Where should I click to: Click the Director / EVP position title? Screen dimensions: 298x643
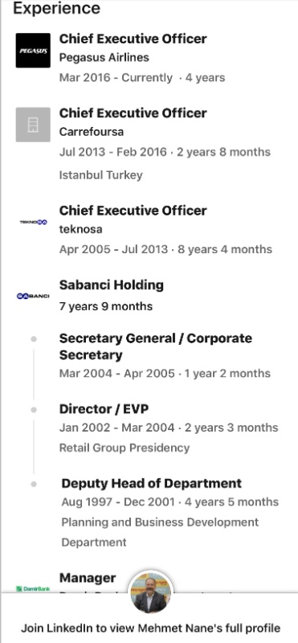(104, 409)
